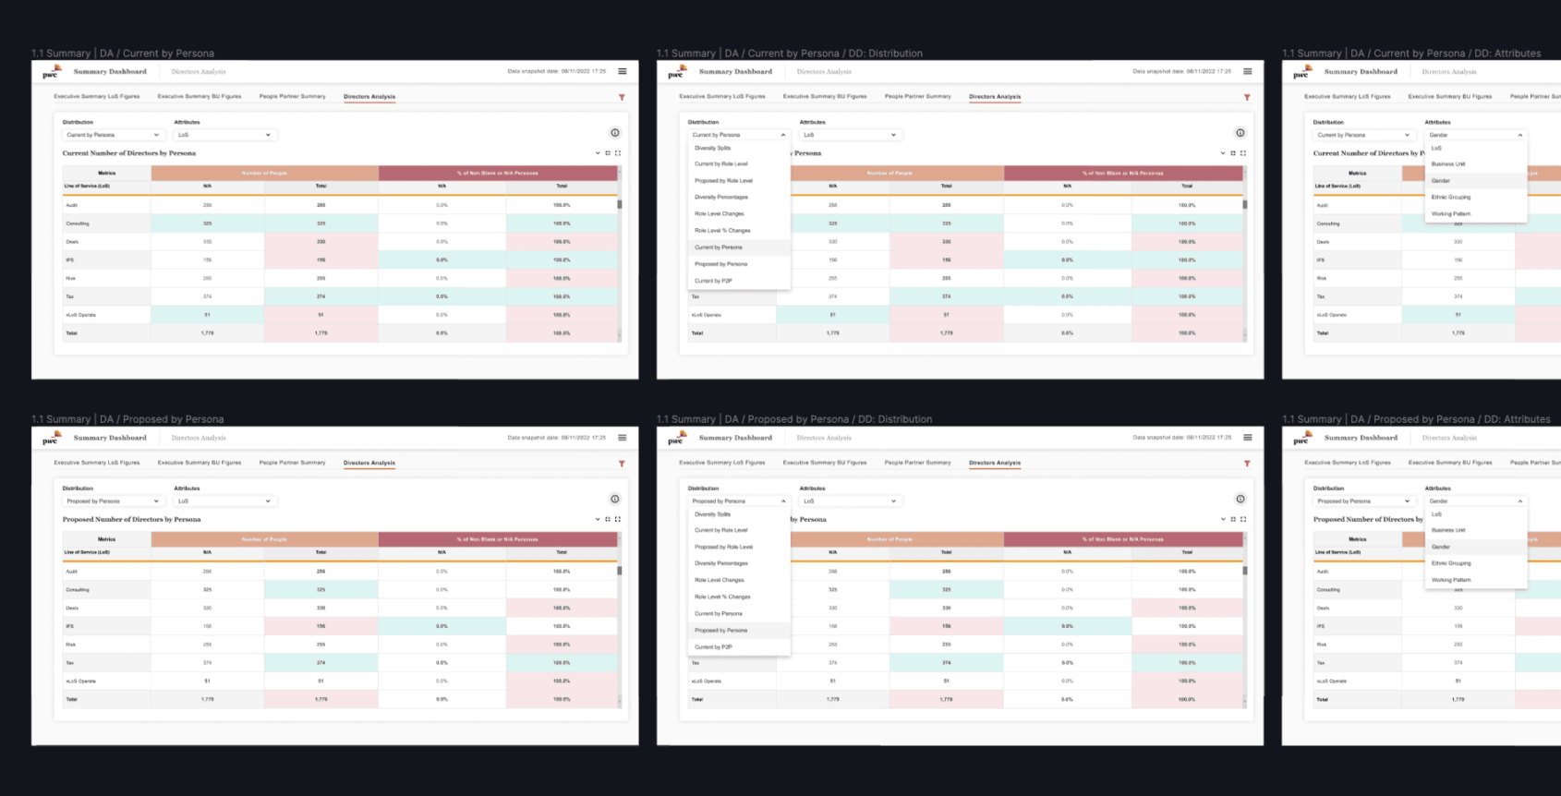Click table scrollbar thumb in top-left Current by Persona frame

pyautogui.click(x=619, y=204)
